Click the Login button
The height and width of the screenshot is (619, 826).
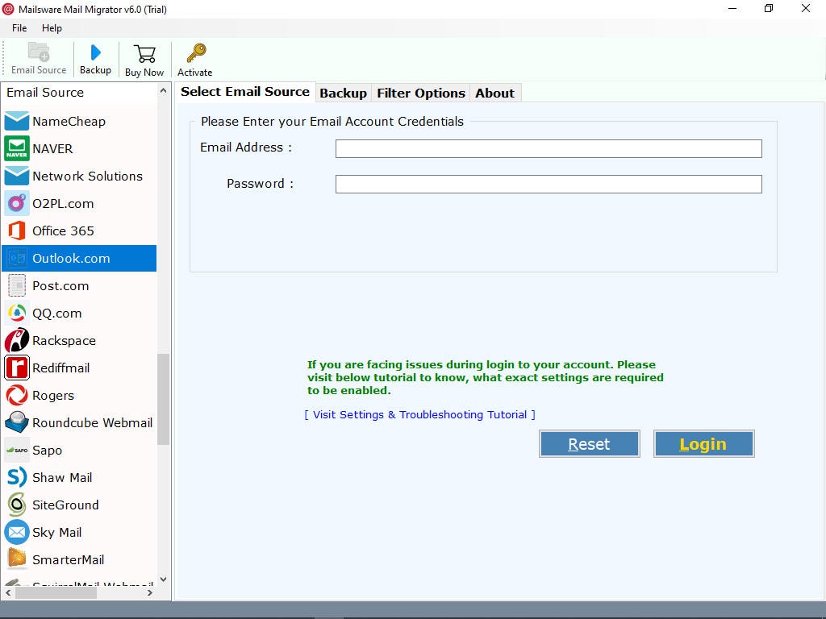pos(703,444)
